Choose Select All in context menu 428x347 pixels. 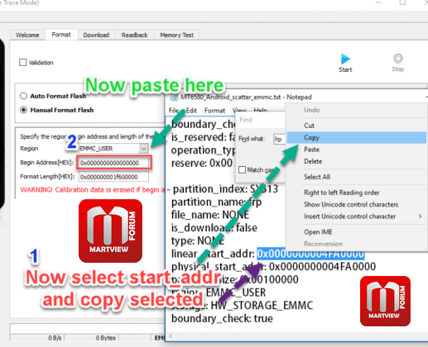pyautogui.click(x=356, y=177)
